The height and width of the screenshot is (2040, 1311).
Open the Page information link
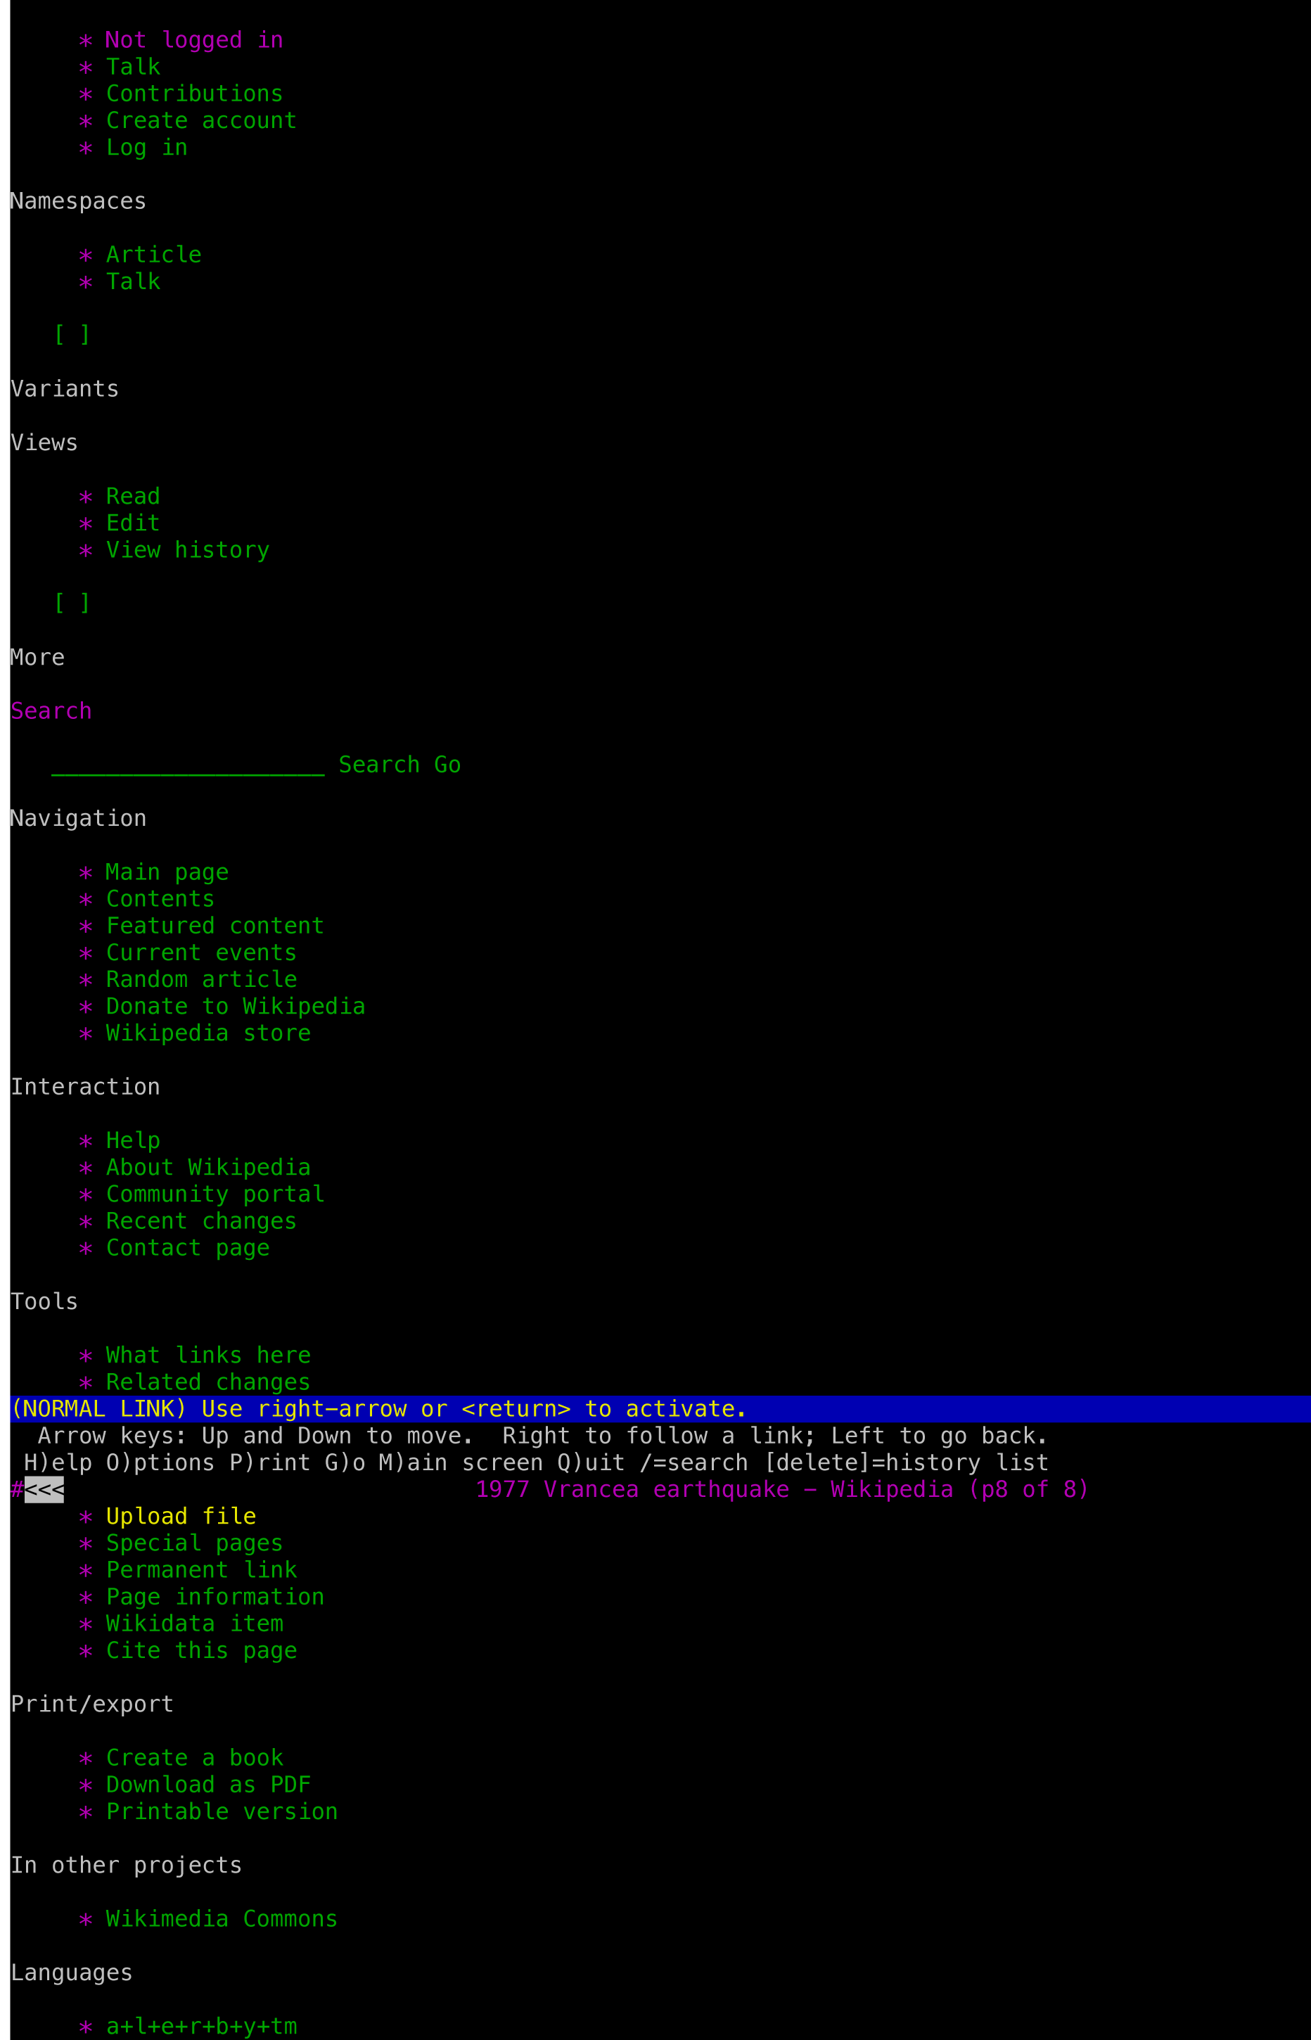pyautogui.click(x=215, y=1596)
